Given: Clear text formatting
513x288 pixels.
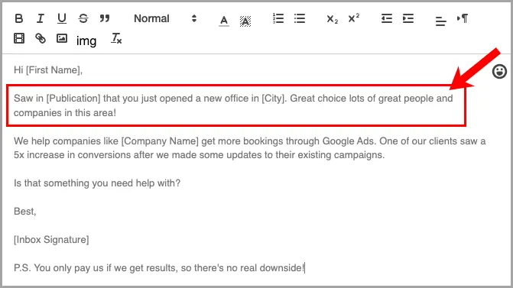Looking at the screenshot, I should 116,38.
